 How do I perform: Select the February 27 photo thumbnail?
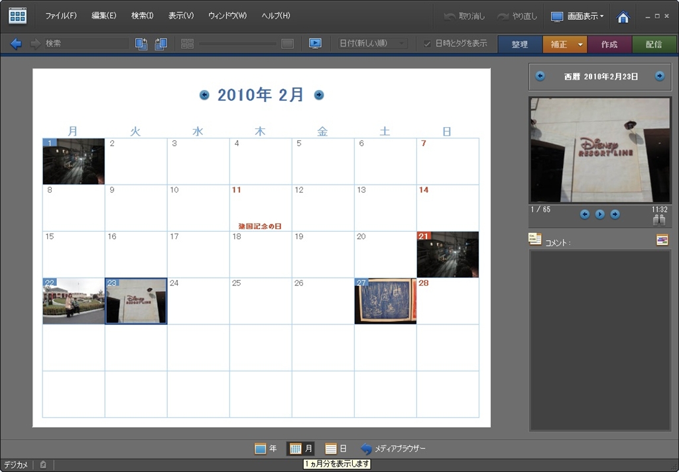click(x=385, y=301)
